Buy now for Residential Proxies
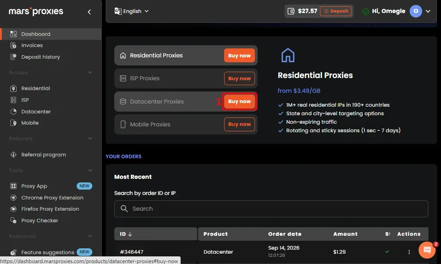This screenshot has width=441, height=264. pyautogui.click(x=239, y=56)
